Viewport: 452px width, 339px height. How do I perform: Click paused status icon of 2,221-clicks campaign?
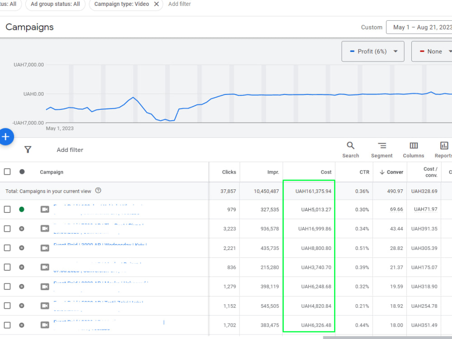[22, 248]
